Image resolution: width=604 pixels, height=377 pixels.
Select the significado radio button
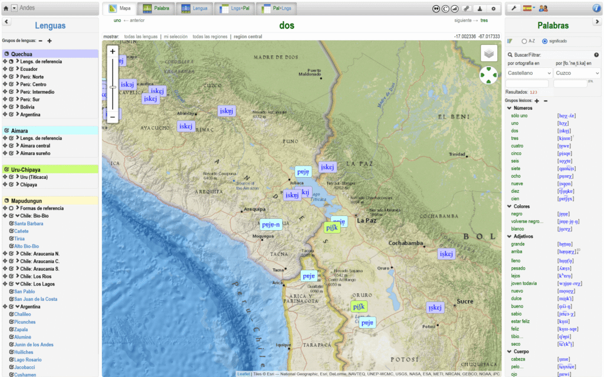tap(545, 40)
